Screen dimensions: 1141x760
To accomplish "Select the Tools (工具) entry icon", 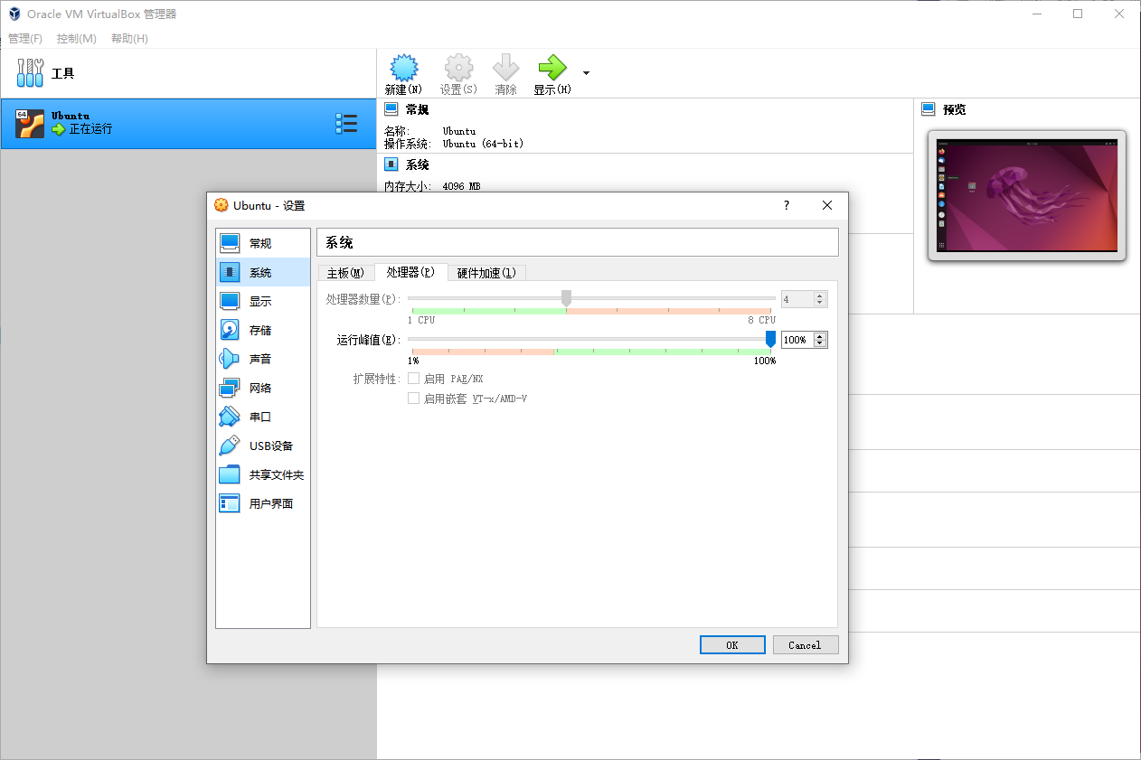I will 30,73.
